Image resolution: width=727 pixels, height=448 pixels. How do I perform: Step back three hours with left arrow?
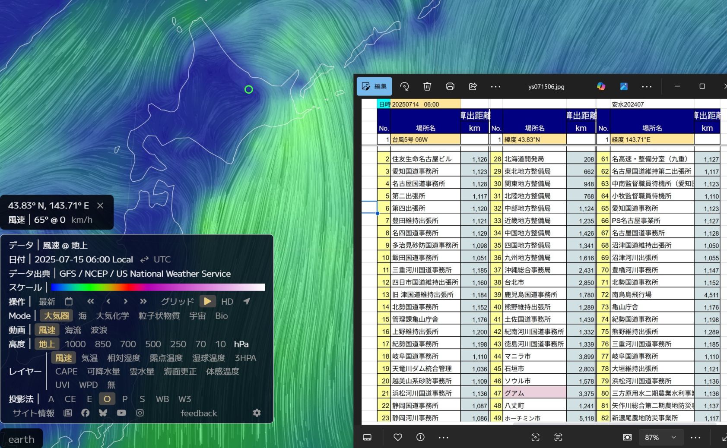108,301
